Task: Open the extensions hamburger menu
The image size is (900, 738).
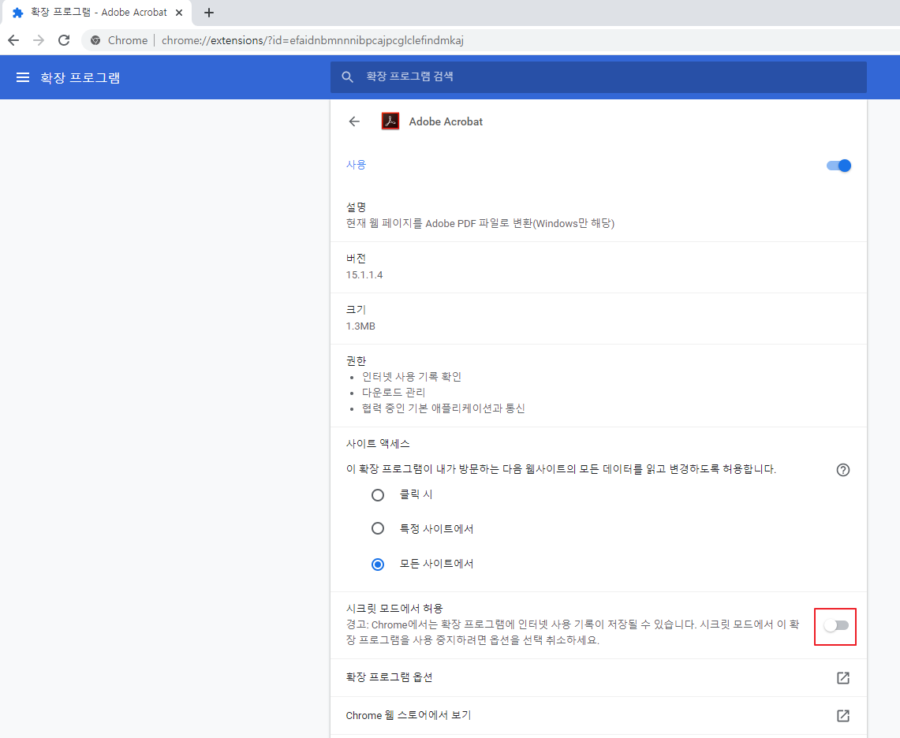Action: coord(22,77)
